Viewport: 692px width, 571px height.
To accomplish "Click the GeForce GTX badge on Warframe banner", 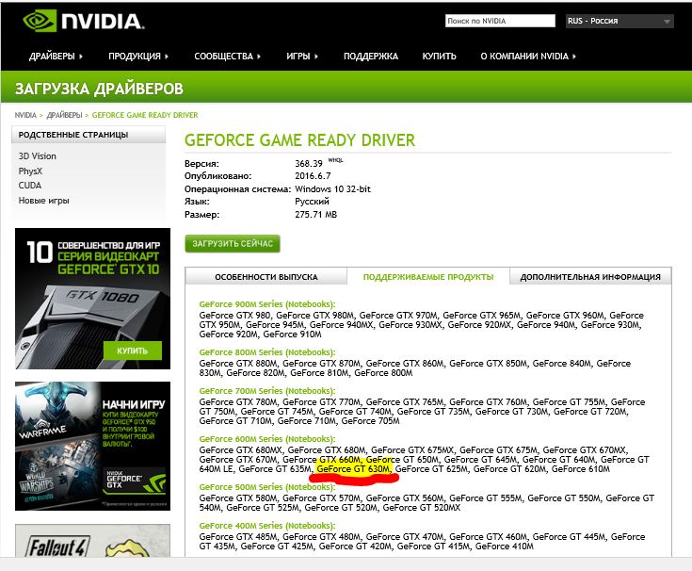I will (x=135, y=481).
